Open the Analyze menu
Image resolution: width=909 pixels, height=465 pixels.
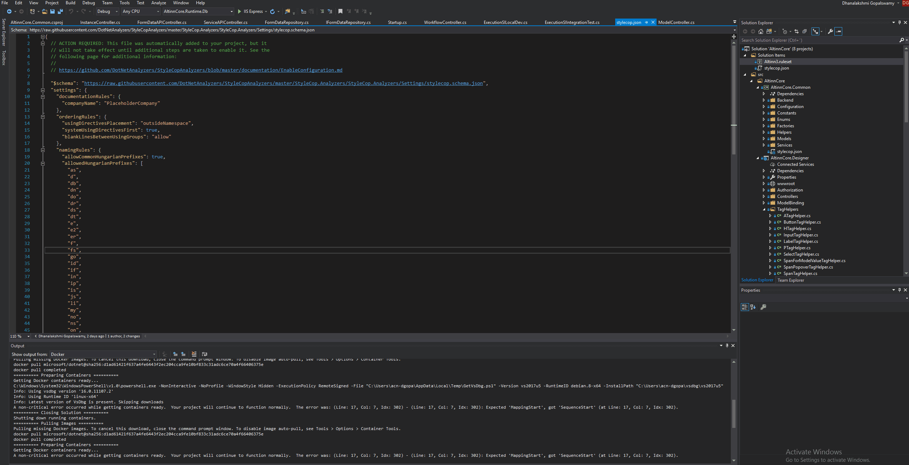click(x=159, y=3)
